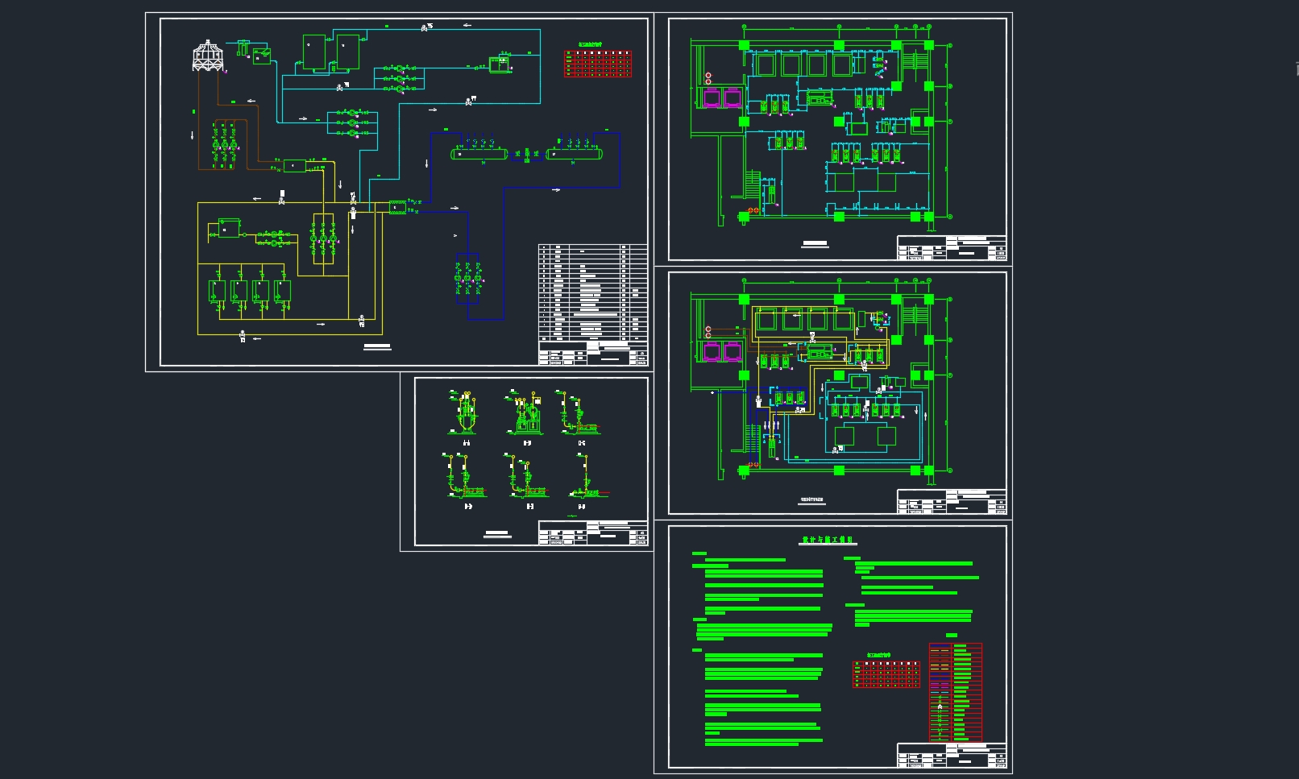This screenshot has height=779, width=1299.
Task: Click the small red grid table in the notes sheet
Action: [x=886, y=674]
